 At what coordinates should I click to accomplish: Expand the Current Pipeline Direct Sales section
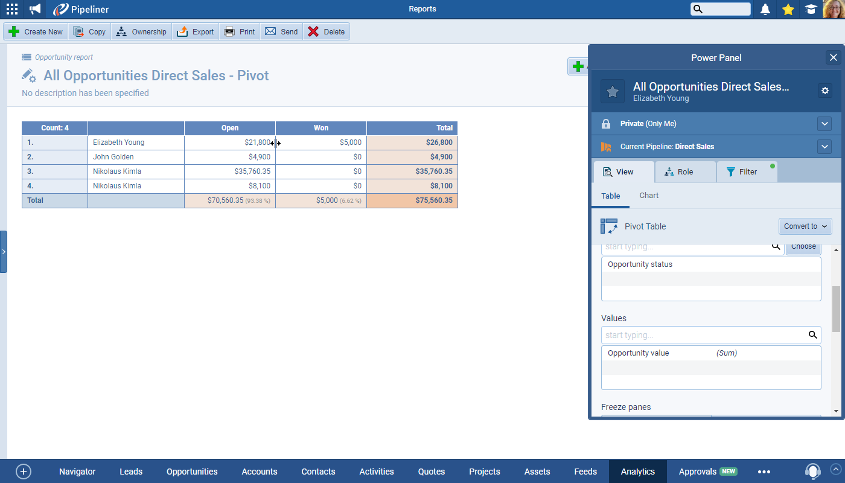click(x=824, y=147)
